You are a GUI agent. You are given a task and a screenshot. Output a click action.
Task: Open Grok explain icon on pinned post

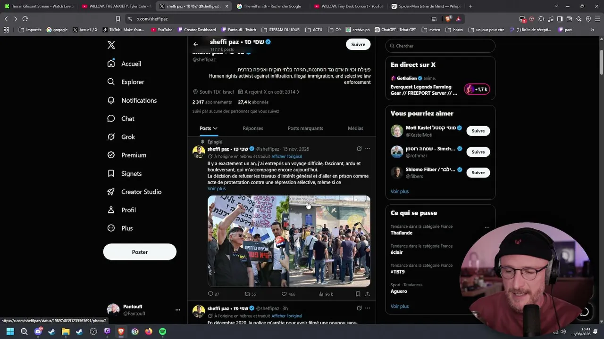pos(359,149)
